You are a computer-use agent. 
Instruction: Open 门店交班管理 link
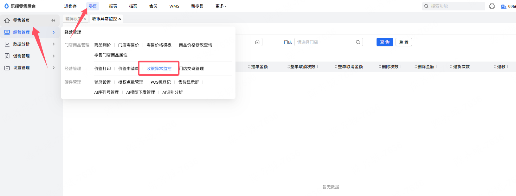pos(191,68)
